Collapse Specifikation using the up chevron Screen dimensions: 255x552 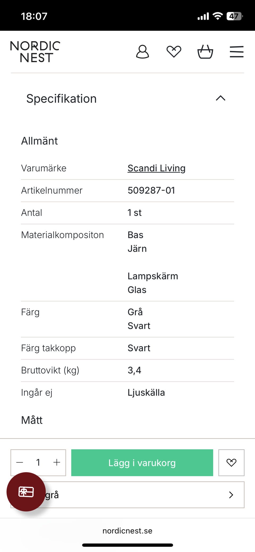(220, 98)
